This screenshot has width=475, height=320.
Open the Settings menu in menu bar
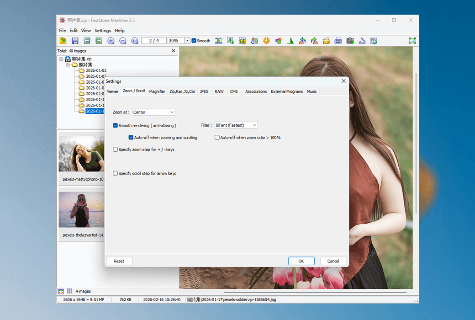[x=103, y=31]
